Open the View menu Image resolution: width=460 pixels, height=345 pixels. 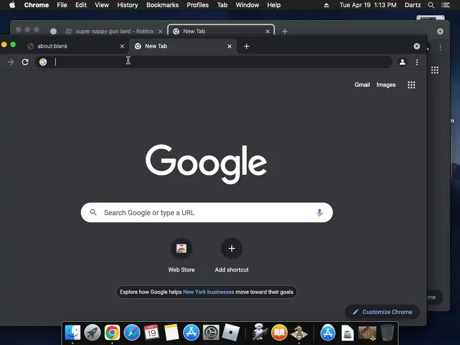[102, 5]
